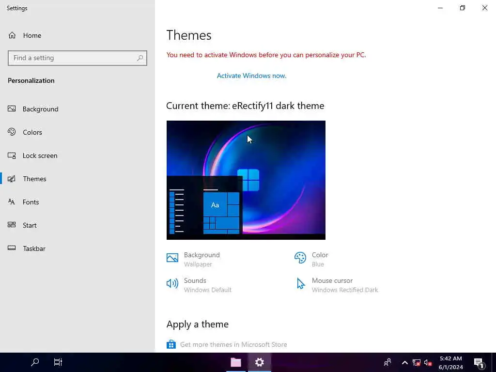
Task: Open Start personalization settings
Action: pyautogui.click(x=77, y=225)
